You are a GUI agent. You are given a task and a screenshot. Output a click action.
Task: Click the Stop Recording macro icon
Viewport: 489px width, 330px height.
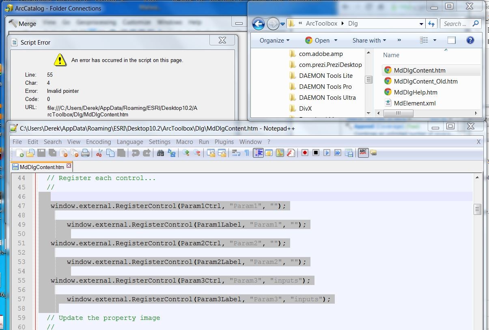(x=316, y=153)
